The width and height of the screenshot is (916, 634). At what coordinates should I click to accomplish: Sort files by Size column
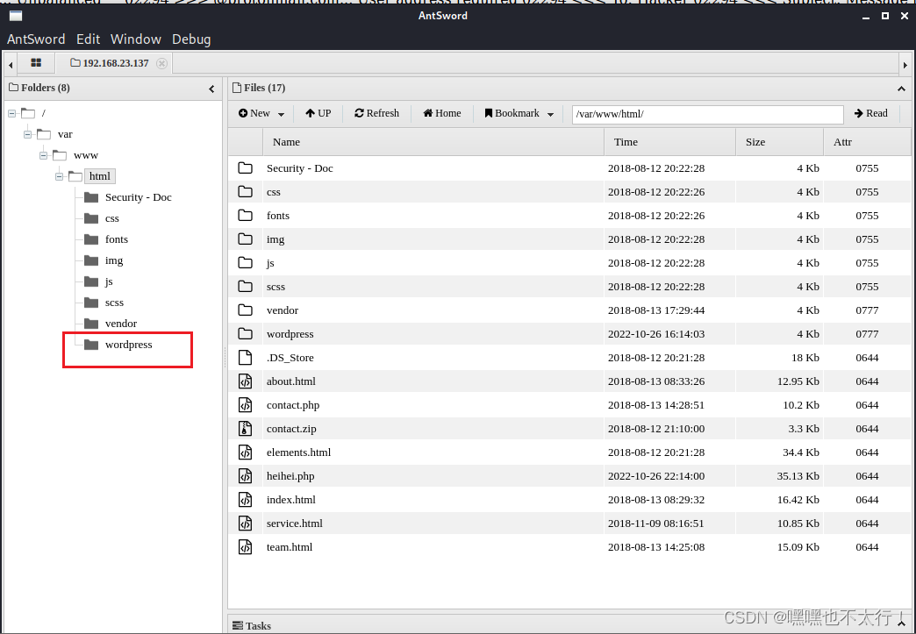tap(779, 142)
